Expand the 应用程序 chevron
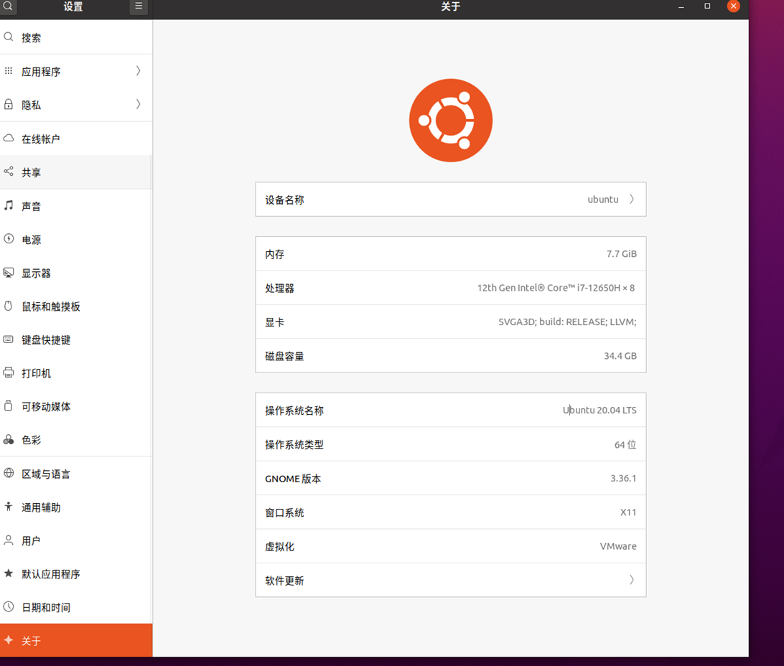This screenshot has width=784, height=666. [x=139, y=71]
